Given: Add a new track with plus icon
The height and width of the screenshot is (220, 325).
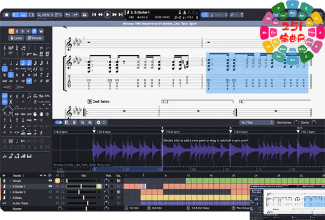Looking at the screenshot, I should [4, 176].
